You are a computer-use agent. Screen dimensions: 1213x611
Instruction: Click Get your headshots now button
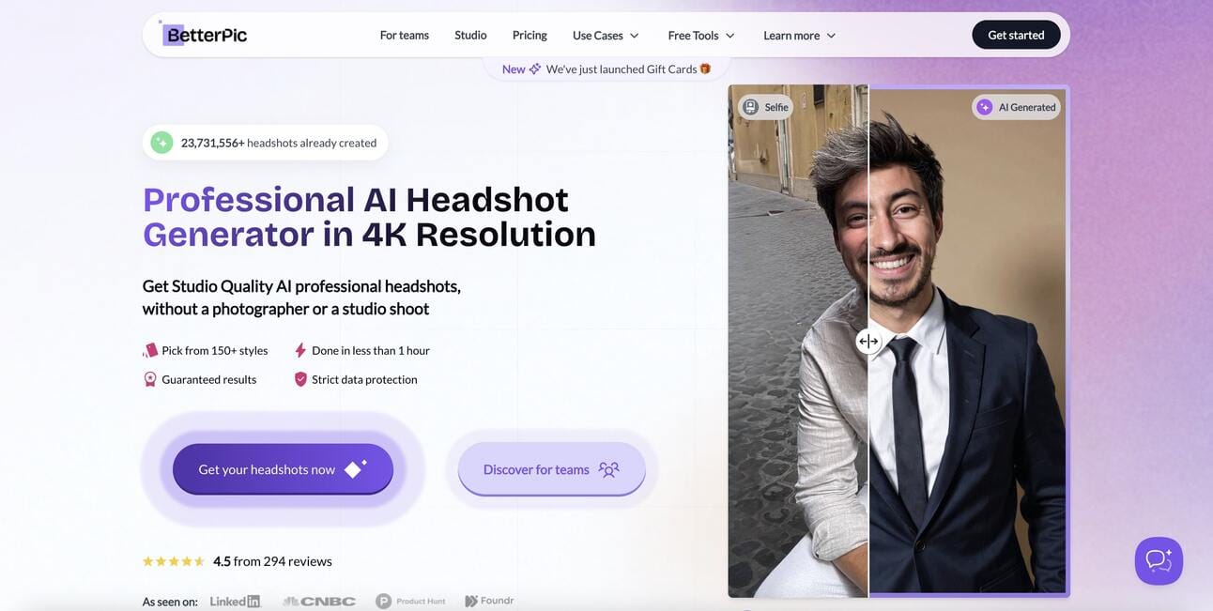283,469
